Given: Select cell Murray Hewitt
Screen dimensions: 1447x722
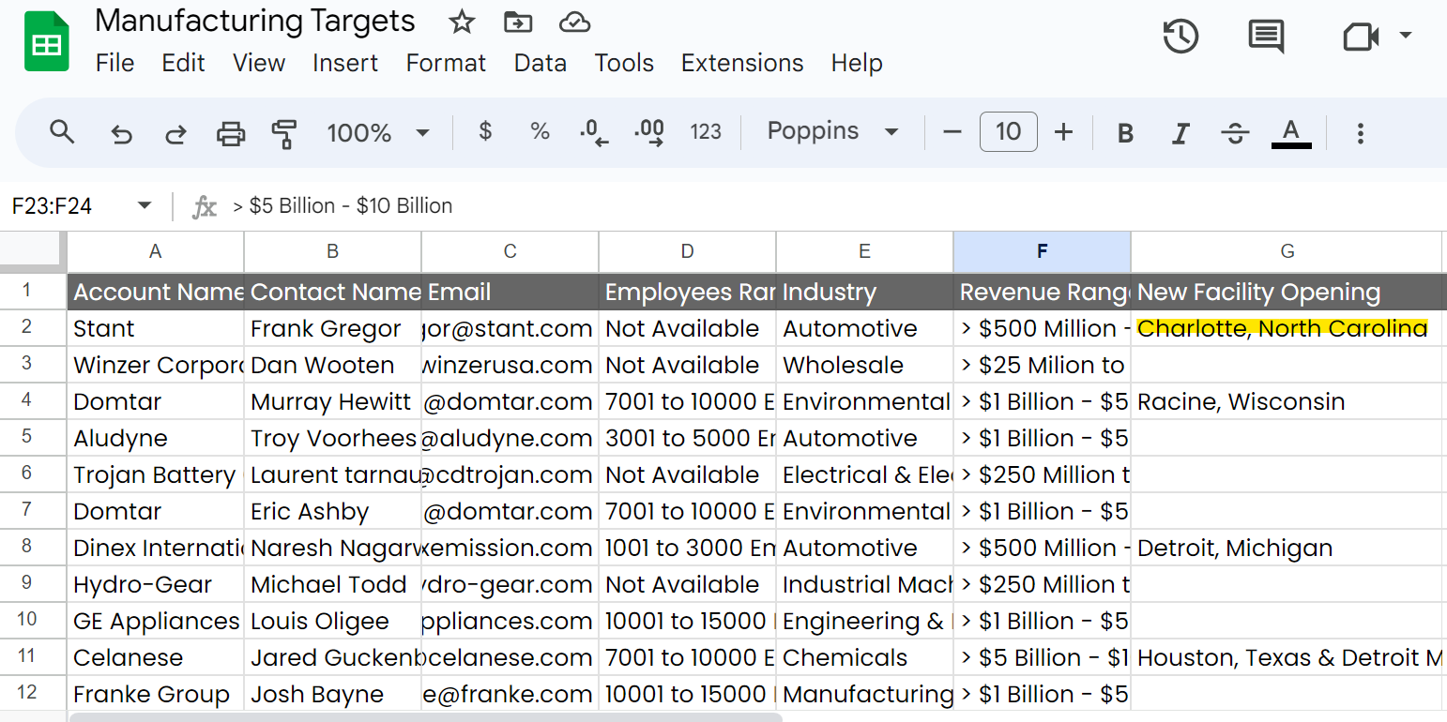Looking at the screenshot, I should click(333, 401).
